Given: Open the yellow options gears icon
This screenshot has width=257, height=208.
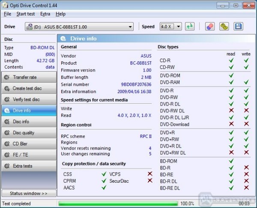Looking at the screenshot, I should click(x=224, y=27).
